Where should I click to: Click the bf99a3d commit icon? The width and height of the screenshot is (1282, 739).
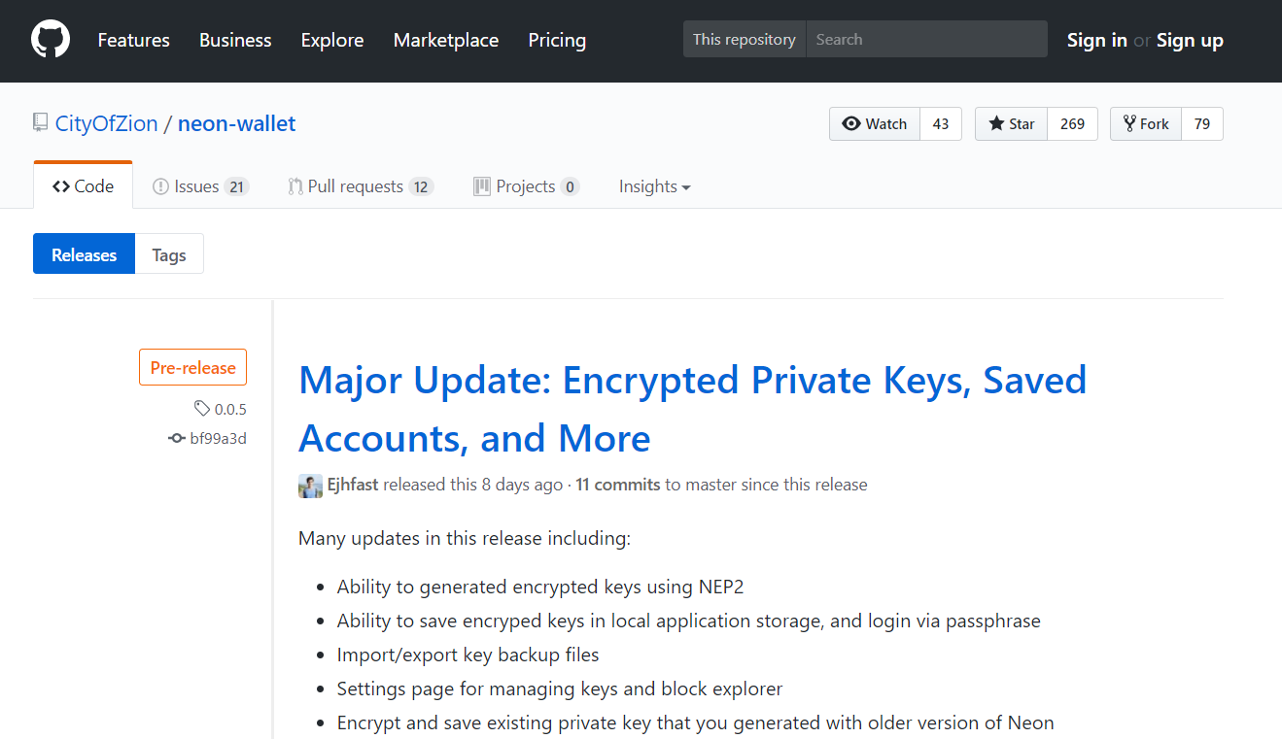[177, 439]
